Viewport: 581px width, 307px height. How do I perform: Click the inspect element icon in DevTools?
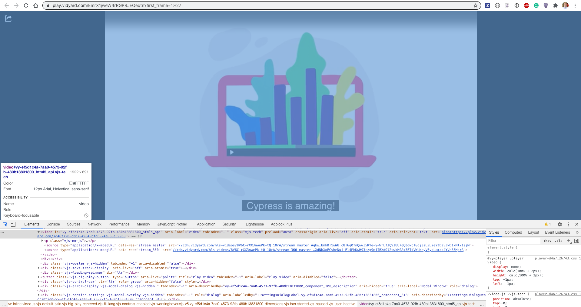coord(5,224)
